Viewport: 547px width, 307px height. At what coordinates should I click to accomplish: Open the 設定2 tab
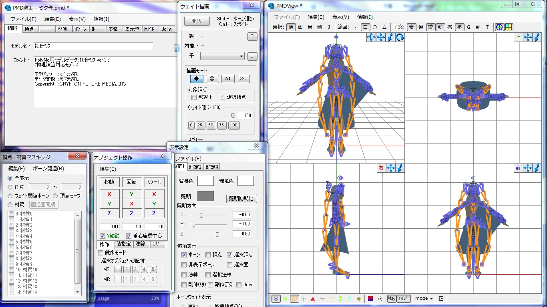pyautogui.click(x=196, y=167)
